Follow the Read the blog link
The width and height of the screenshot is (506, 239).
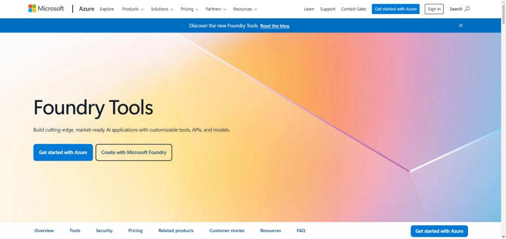coord(275,26)
